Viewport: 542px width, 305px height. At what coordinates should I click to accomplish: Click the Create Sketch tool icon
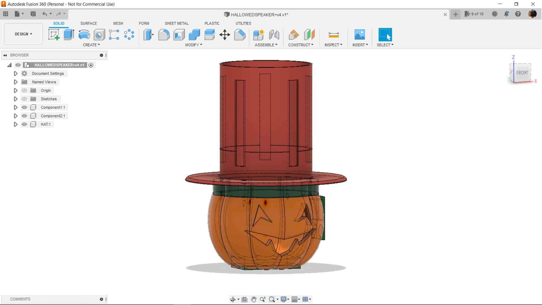54,35
